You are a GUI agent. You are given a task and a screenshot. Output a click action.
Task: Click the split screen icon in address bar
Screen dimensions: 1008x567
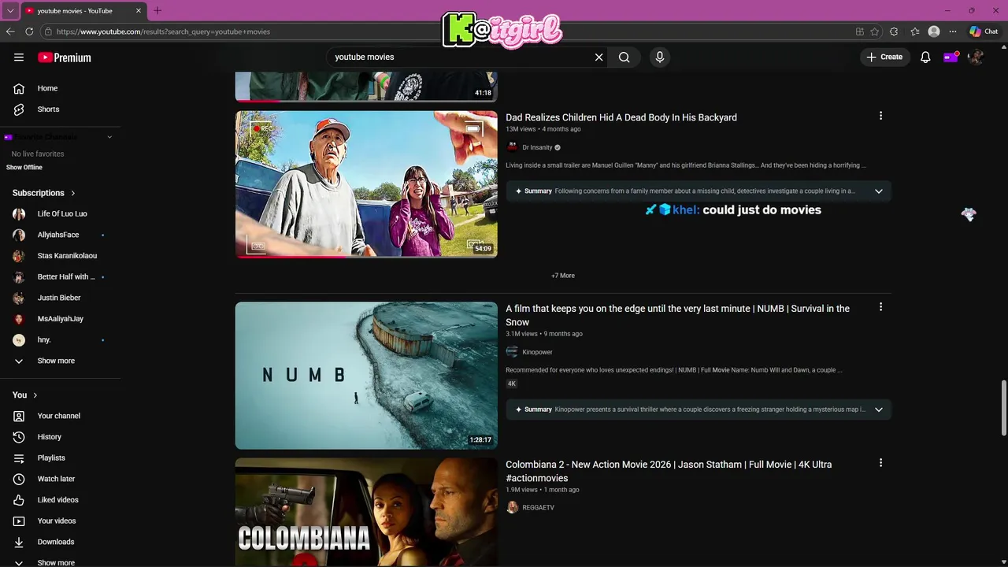860,31
